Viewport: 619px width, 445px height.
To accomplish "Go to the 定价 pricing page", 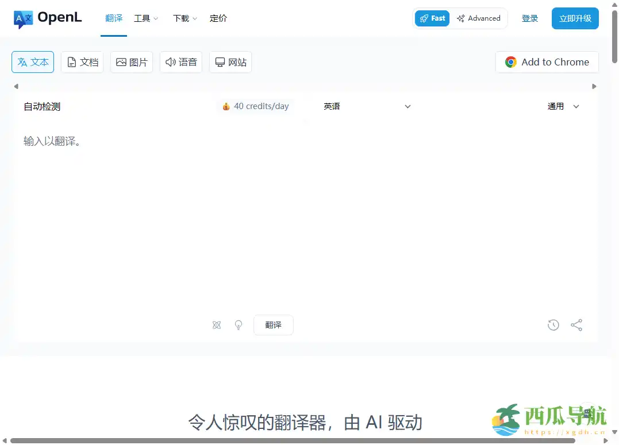I will coord(218,18).
